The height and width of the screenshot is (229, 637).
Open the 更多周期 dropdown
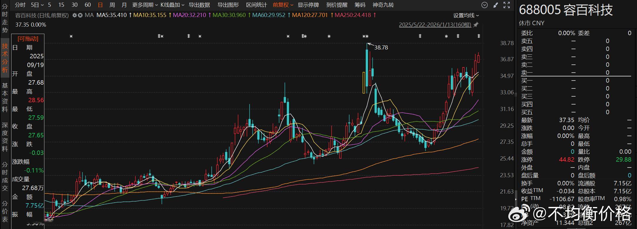(x=145, y=5)
